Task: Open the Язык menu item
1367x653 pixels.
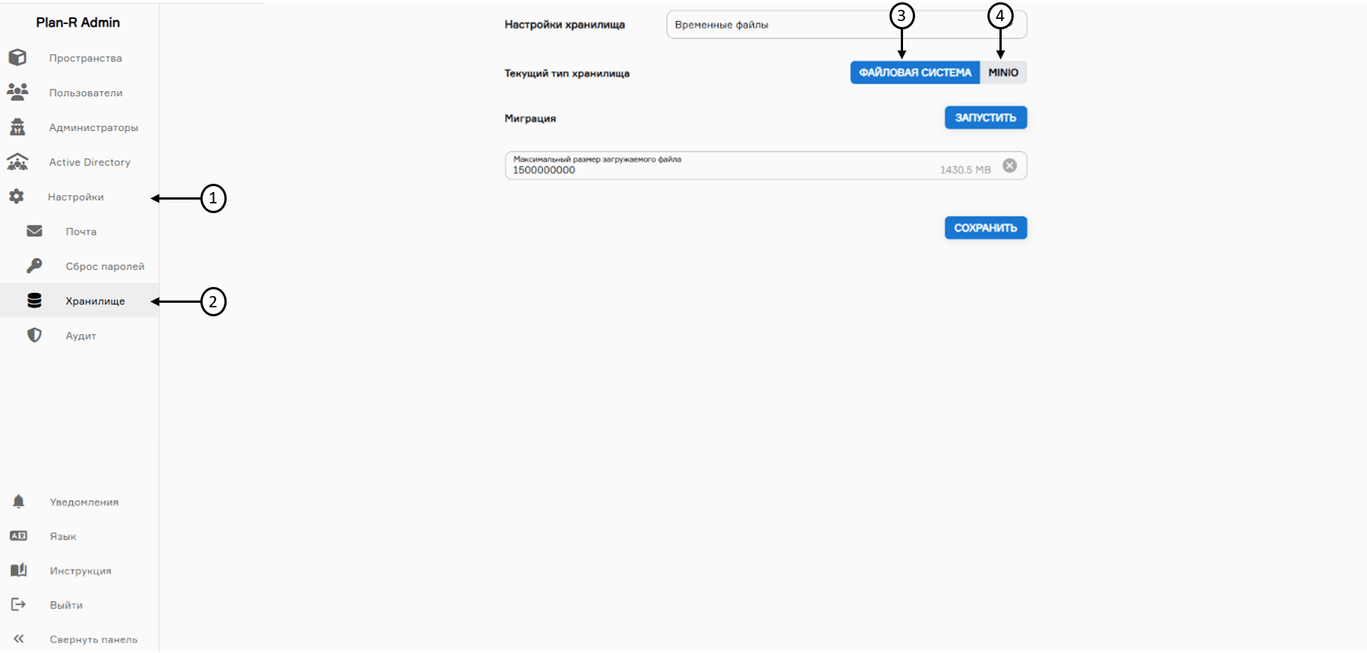Action: (63, 536)
